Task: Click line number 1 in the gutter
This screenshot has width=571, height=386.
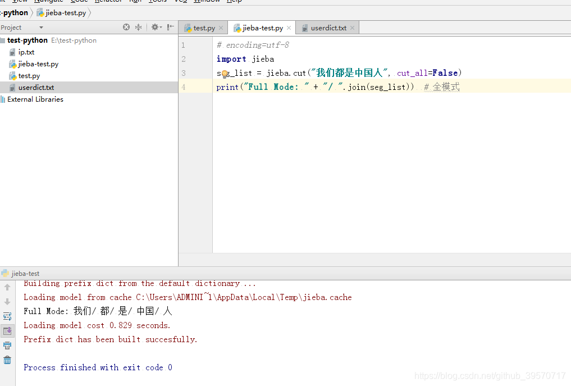Action: point(183,45)
